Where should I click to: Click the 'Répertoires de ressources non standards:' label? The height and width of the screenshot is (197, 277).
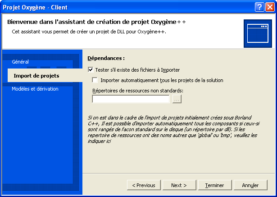[138, 91]
